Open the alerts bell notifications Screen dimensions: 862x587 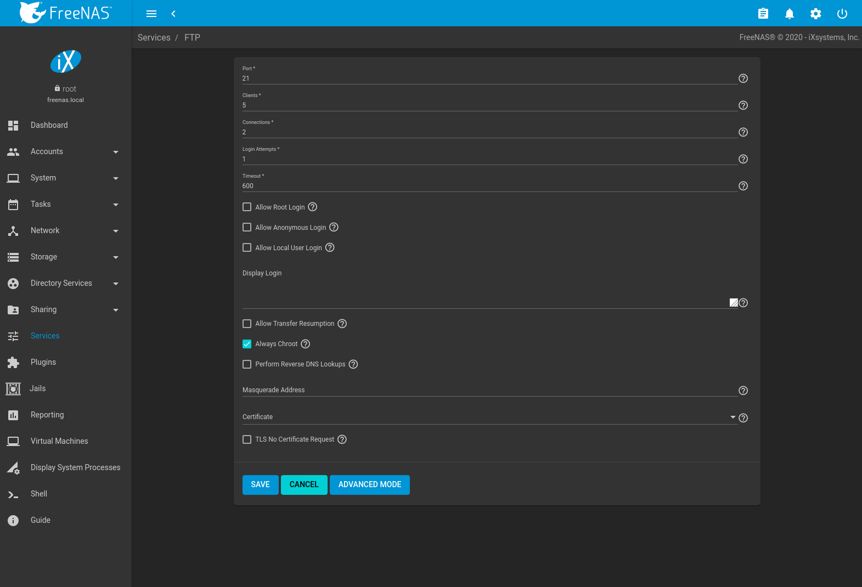[x=789, y=14]
